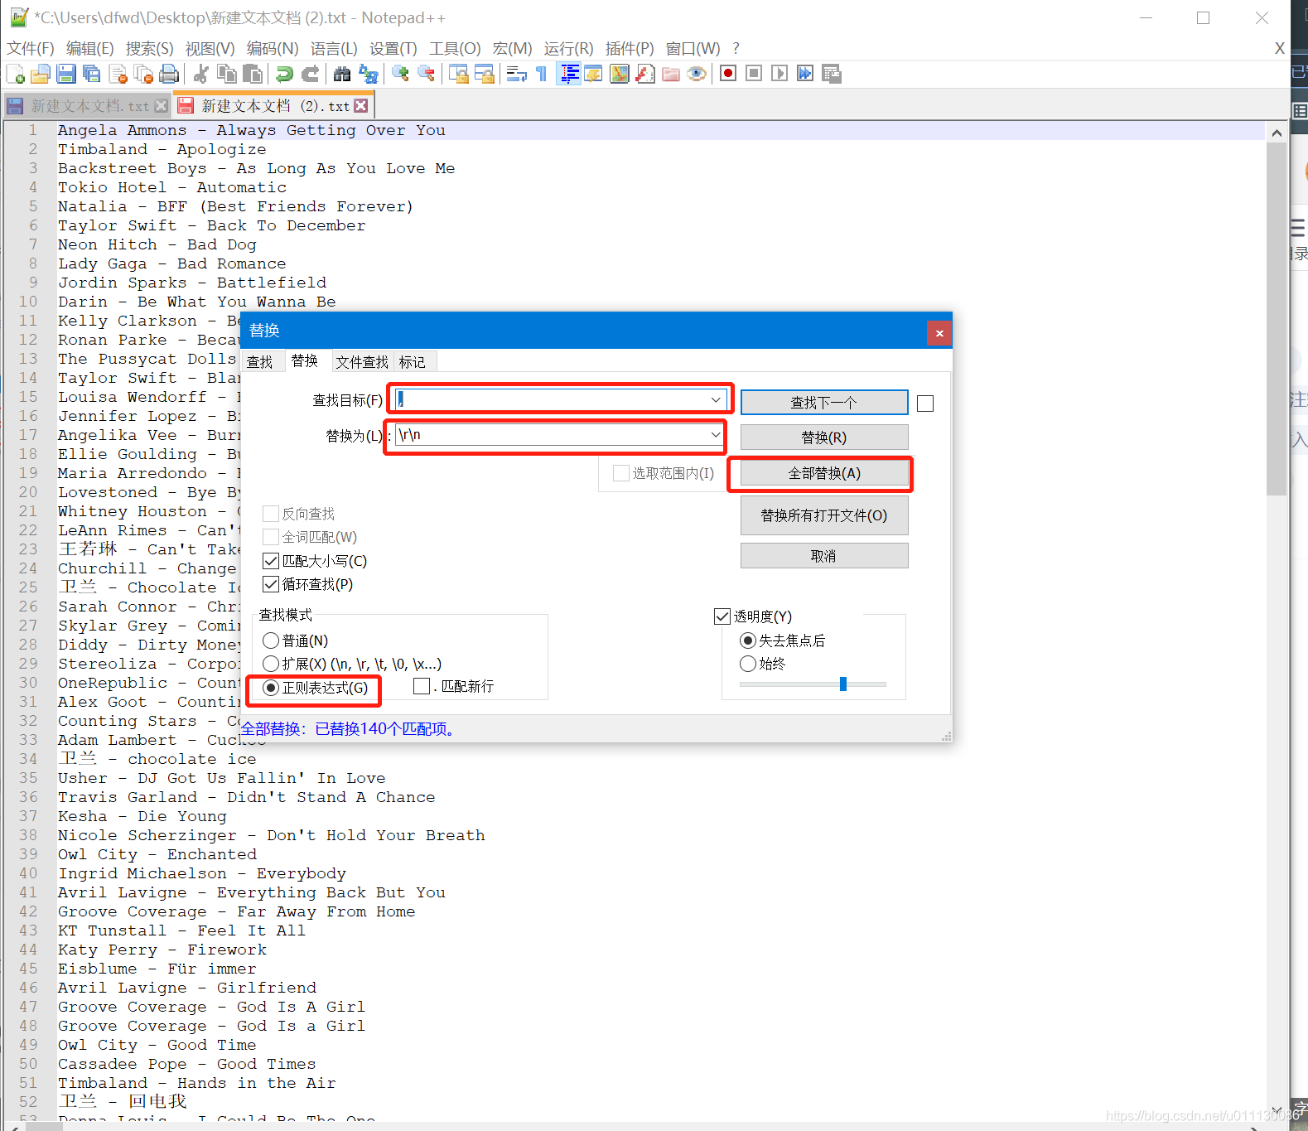
Task: Click the Synchronize vertical scrolling icon
Action: coord(458,74)
